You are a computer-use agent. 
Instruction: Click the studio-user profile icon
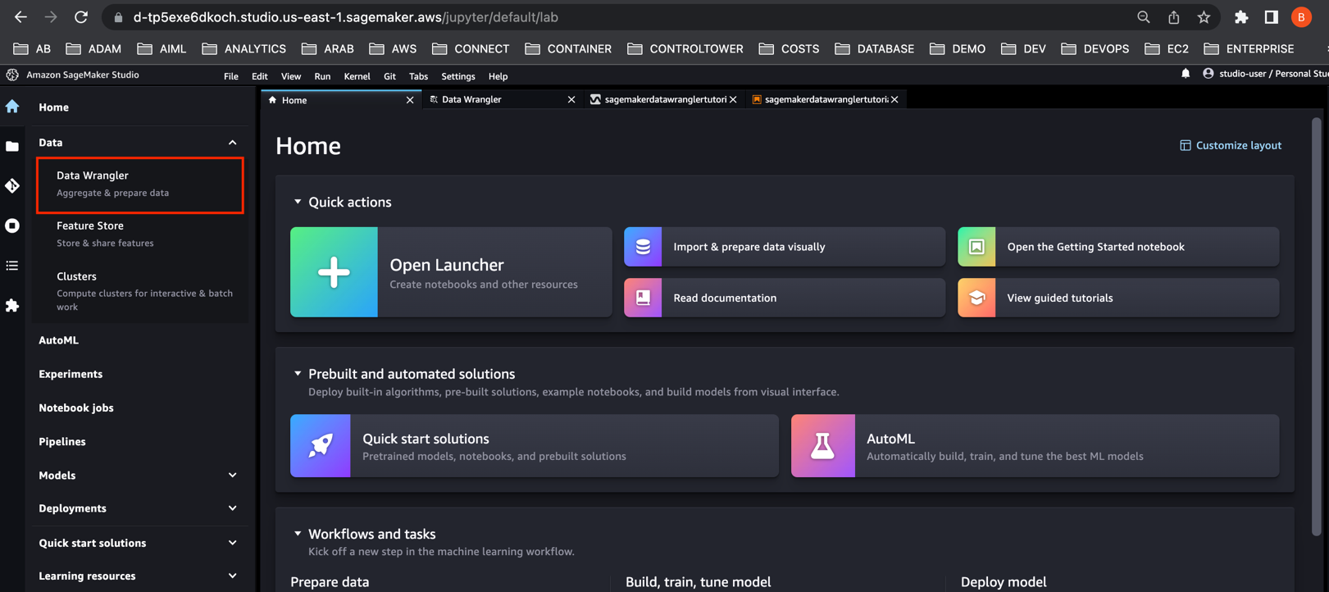pyautogui.click(x=1208, y=74)
